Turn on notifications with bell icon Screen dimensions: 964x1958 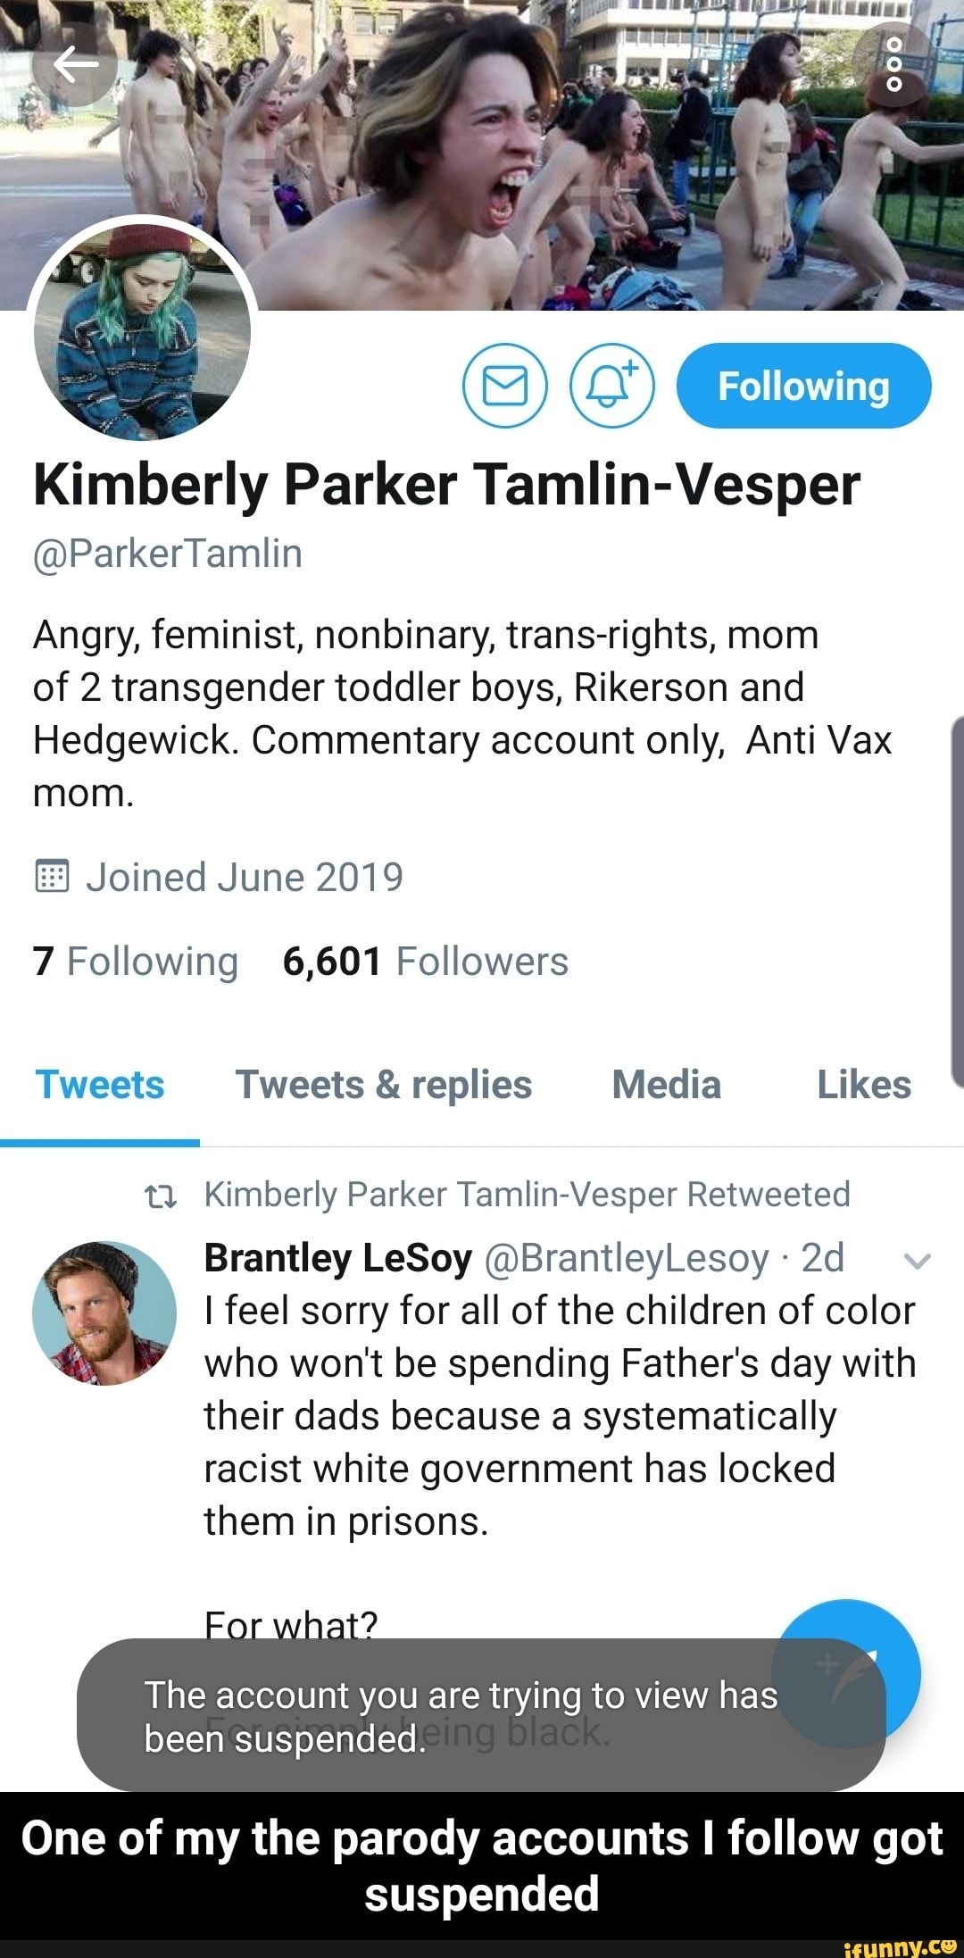(612, 386)
